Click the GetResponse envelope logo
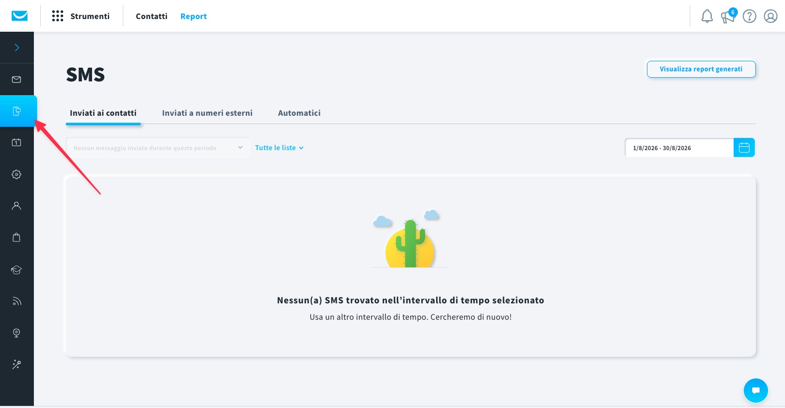This screenshot has height=408, width=785. pos(20,16)
